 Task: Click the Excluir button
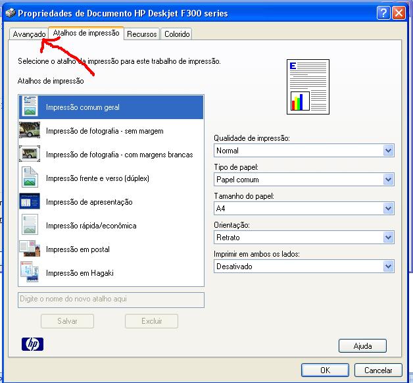coord(151,320)
